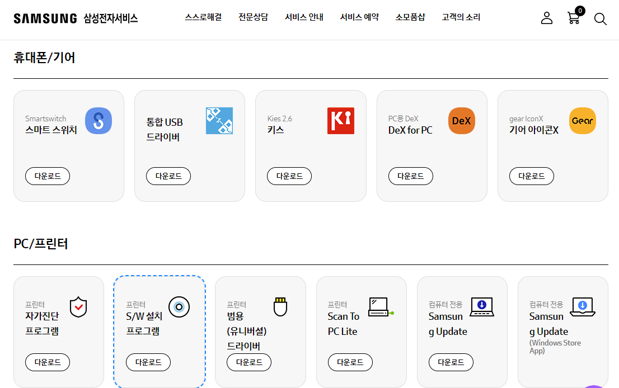The height and width of the screenshot is (388, 619).
Task: Open the user account icon
Action: [x=547, y=18]
